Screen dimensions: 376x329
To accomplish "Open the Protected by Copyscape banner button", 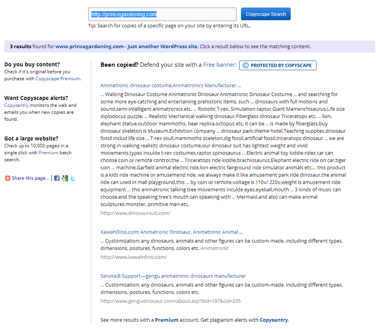I will coord(278,65).
